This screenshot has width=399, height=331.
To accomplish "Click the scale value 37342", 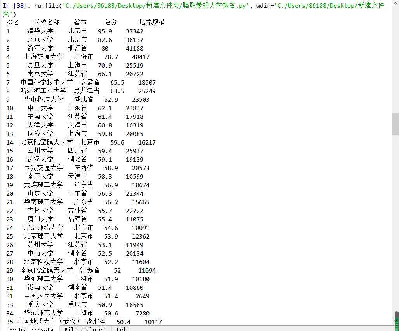I will click(x=134, y=31).
